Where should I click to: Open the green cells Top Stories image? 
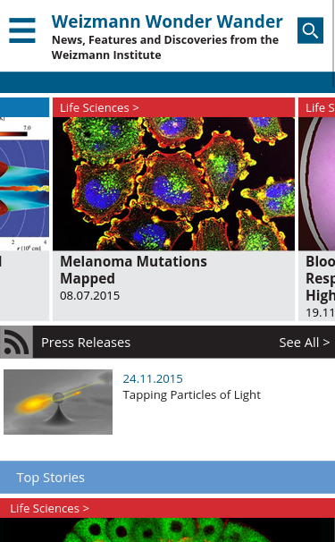coord(168,529)
